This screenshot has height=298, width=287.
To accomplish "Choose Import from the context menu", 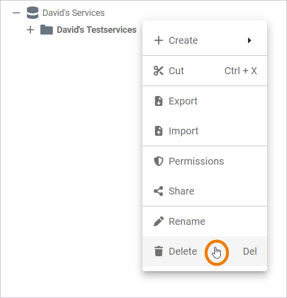I will (x=205, y=131).
